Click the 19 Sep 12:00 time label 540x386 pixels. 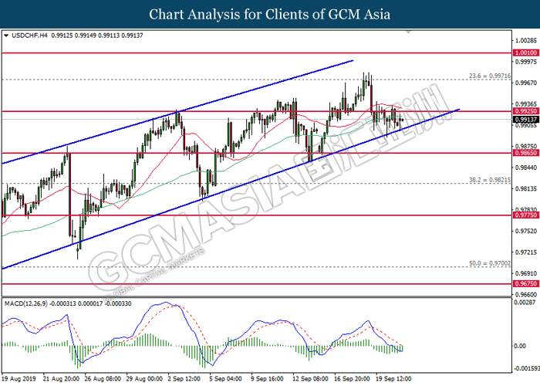click(x=394, y=379)
